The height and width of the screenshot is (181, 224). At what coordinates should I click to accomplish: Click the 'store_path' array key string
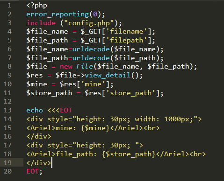[130, 93]
